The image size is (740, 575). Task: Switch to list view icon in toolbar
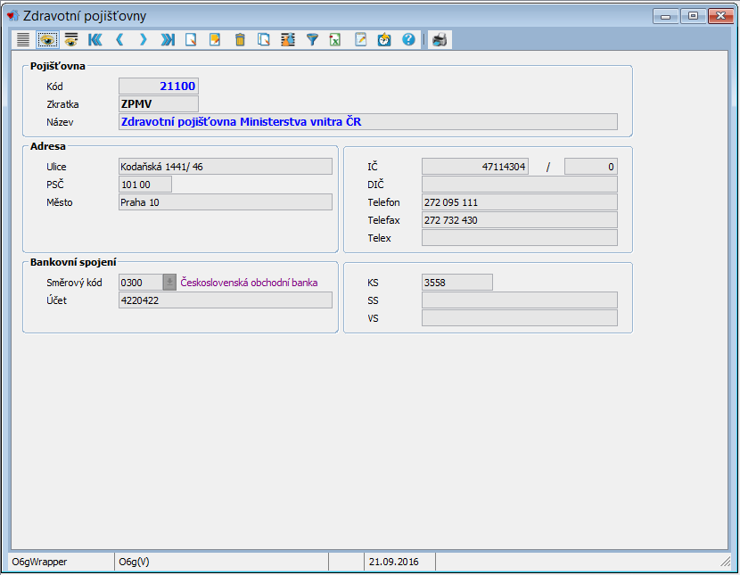pos(23,39)
